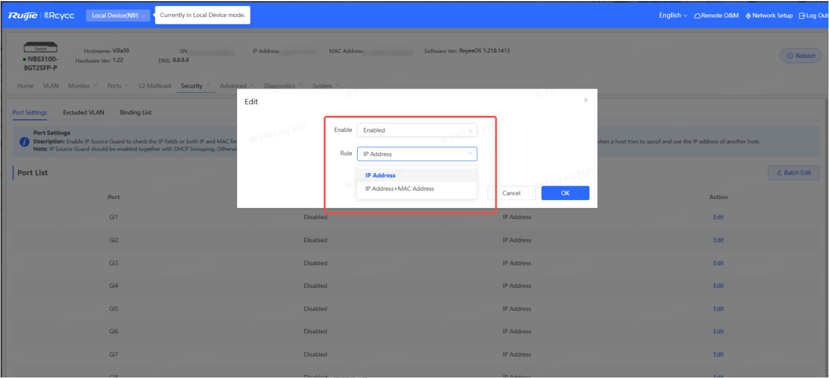Switch to the Excluded VLAN tab
This screenshot has height=378, width=829.
point(83,112)
